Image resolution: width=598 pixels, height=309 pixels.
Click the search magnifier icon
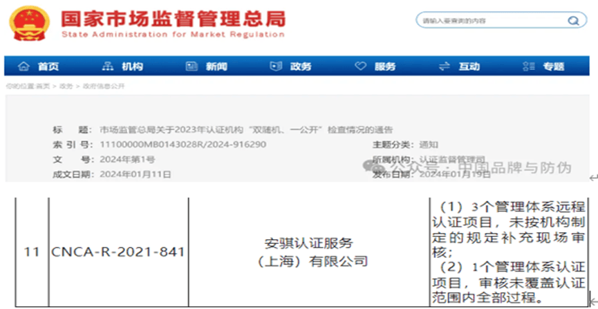tap(572, 21)
